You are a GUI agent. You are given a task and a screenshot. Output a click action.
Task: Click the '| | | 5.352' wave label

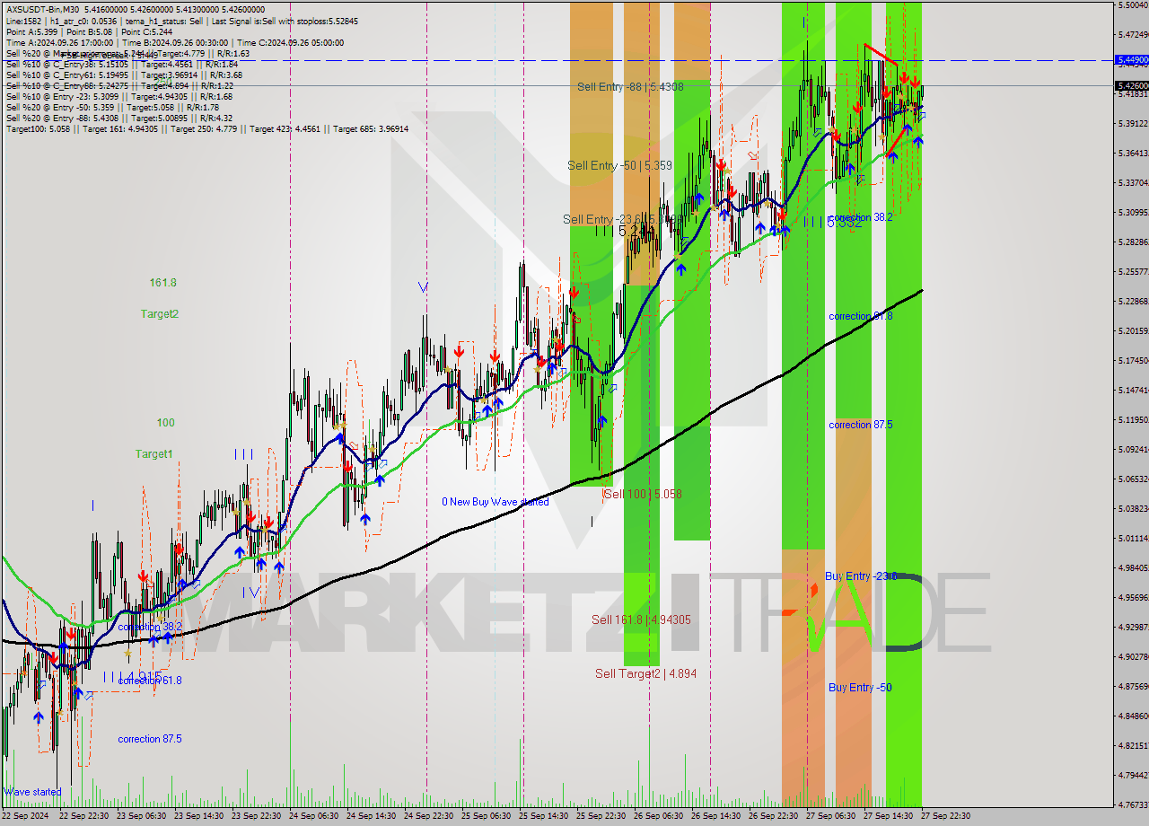833,223
